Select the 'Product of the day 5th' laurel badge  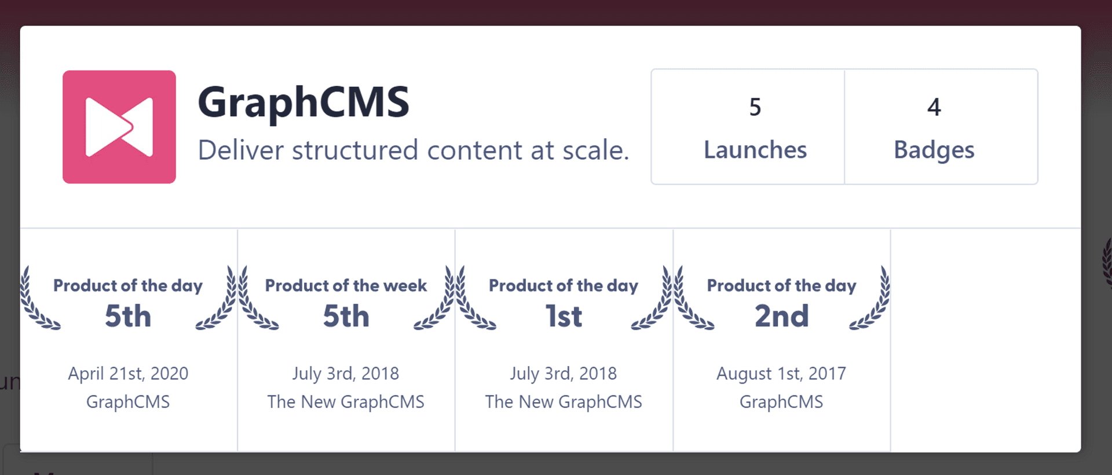click(x=128, y=301)
